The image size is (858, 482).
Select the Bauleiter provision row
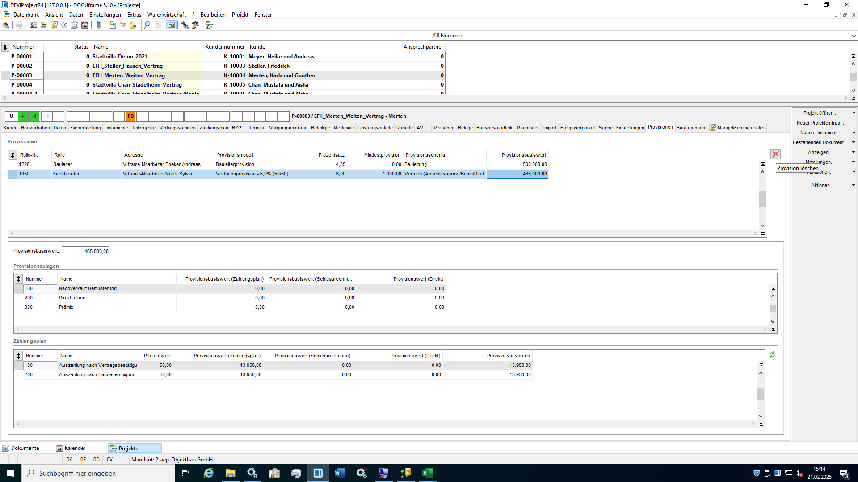pyautogui.click(x=278, y=164)
